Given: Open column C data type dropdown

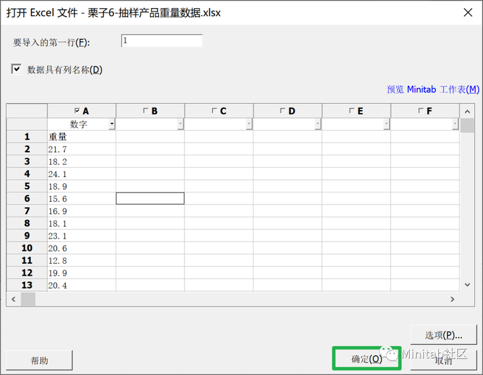Looking at the screenshot, I should [249, 124].
